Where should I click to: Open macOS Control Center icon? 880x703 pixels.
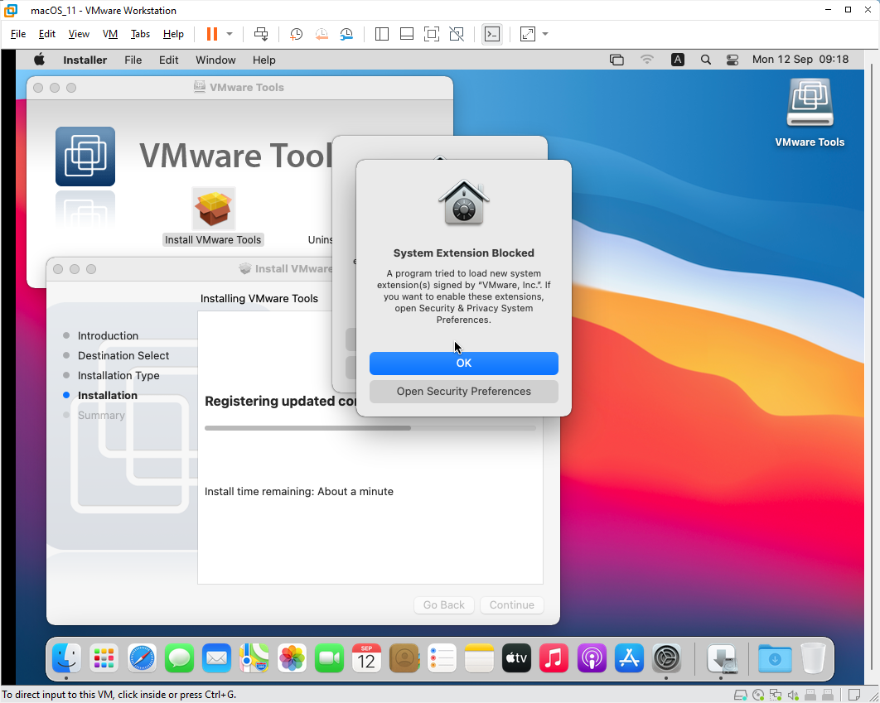click(x=733, y=60)
